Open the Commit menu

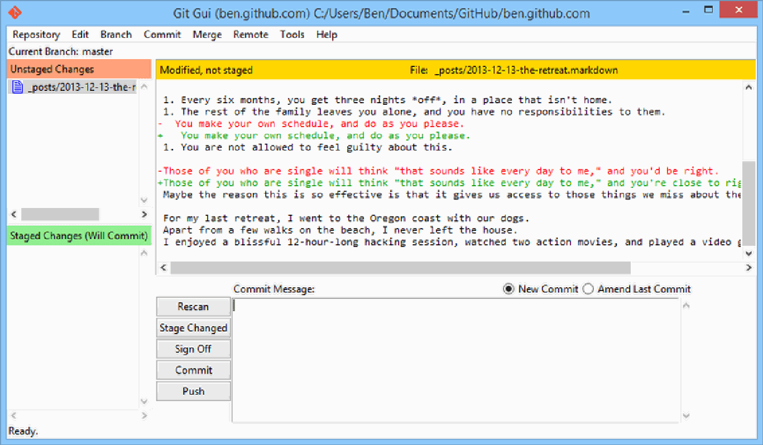[x=162, y=35]
